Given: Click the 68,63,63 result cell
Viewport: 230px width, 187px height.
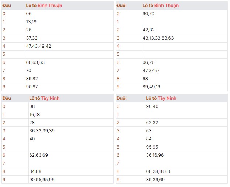Looking at the screenshot, I should [35, 62].
